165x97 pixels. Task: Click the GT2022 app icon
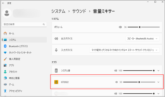pyautogui.click(x=56, y=82)
